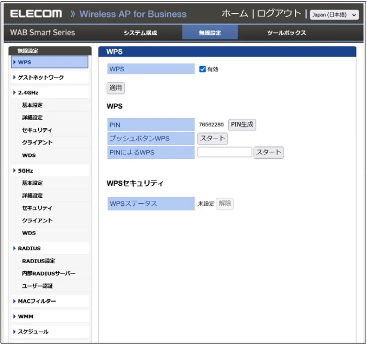367x345 pixels.
Task: Open 内部RADIUSサーバー
Action: [x=49, y=273]
